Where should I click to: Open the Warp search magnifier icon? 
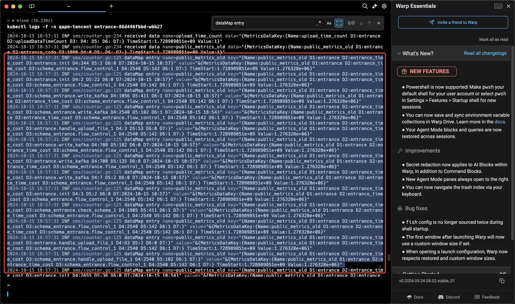(x=365, y=6)
